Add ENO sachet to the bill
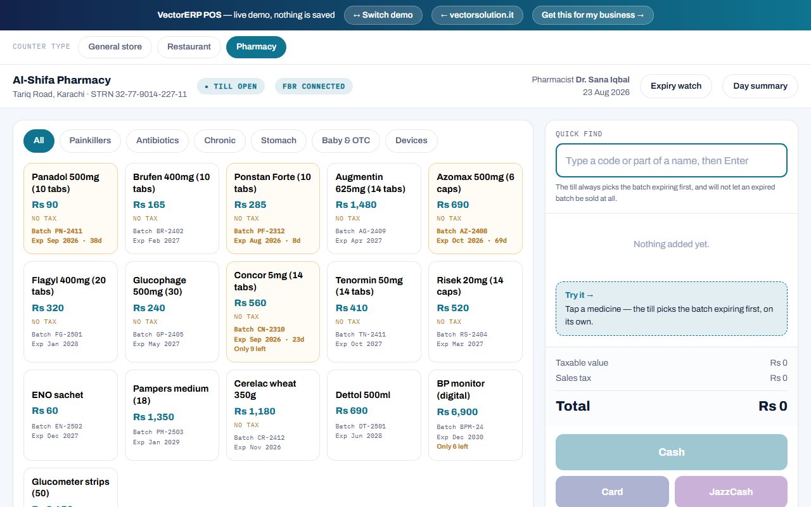Viewport: 811px width, 507px height. [x=70, y=415]
